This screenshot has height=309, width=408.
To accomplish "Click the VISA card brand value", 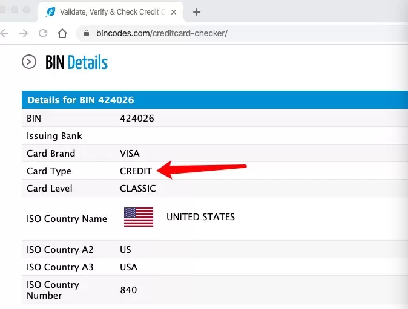I will click(x=130, y=154).
